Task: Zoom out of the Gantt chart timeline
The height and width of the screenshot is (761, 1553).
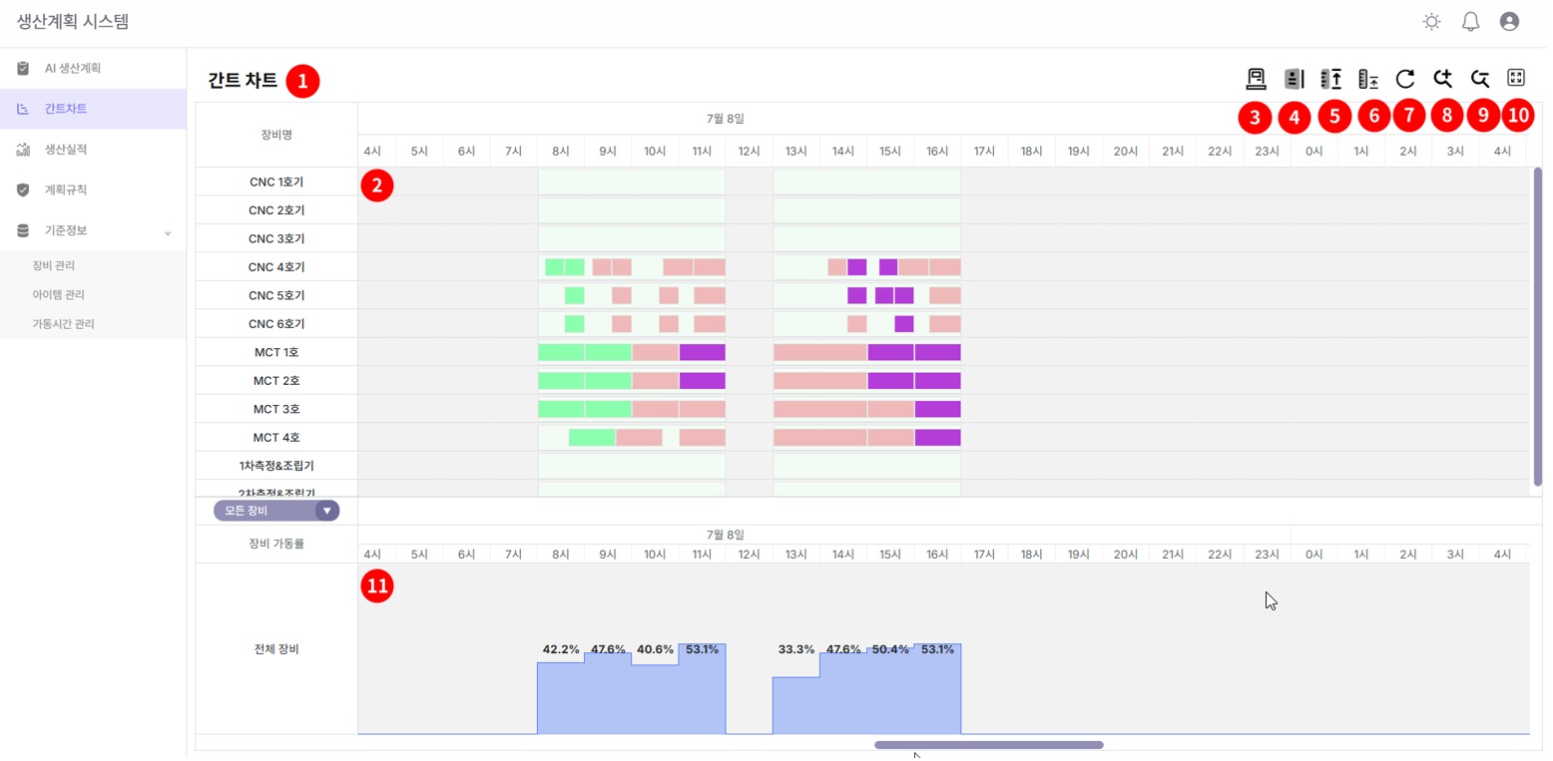Action: (1480, 78)
